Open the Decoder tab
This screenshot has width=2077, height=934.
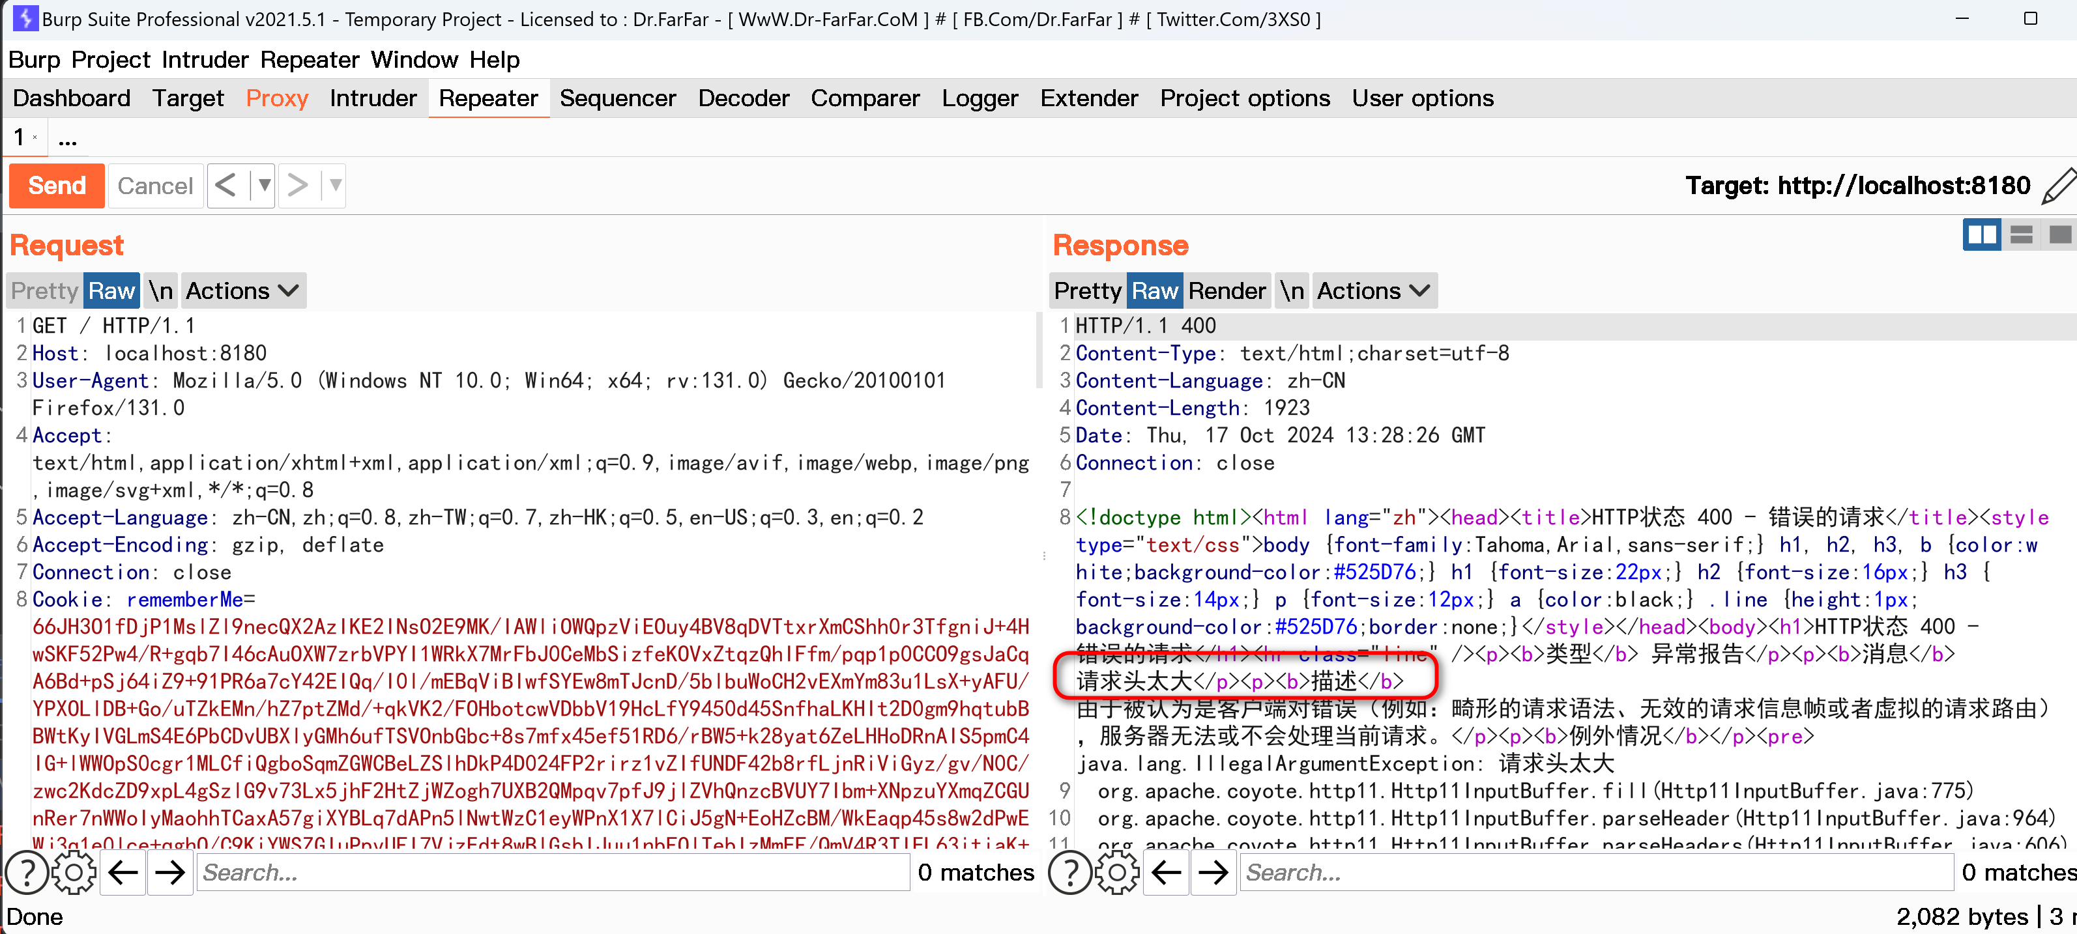744,98
